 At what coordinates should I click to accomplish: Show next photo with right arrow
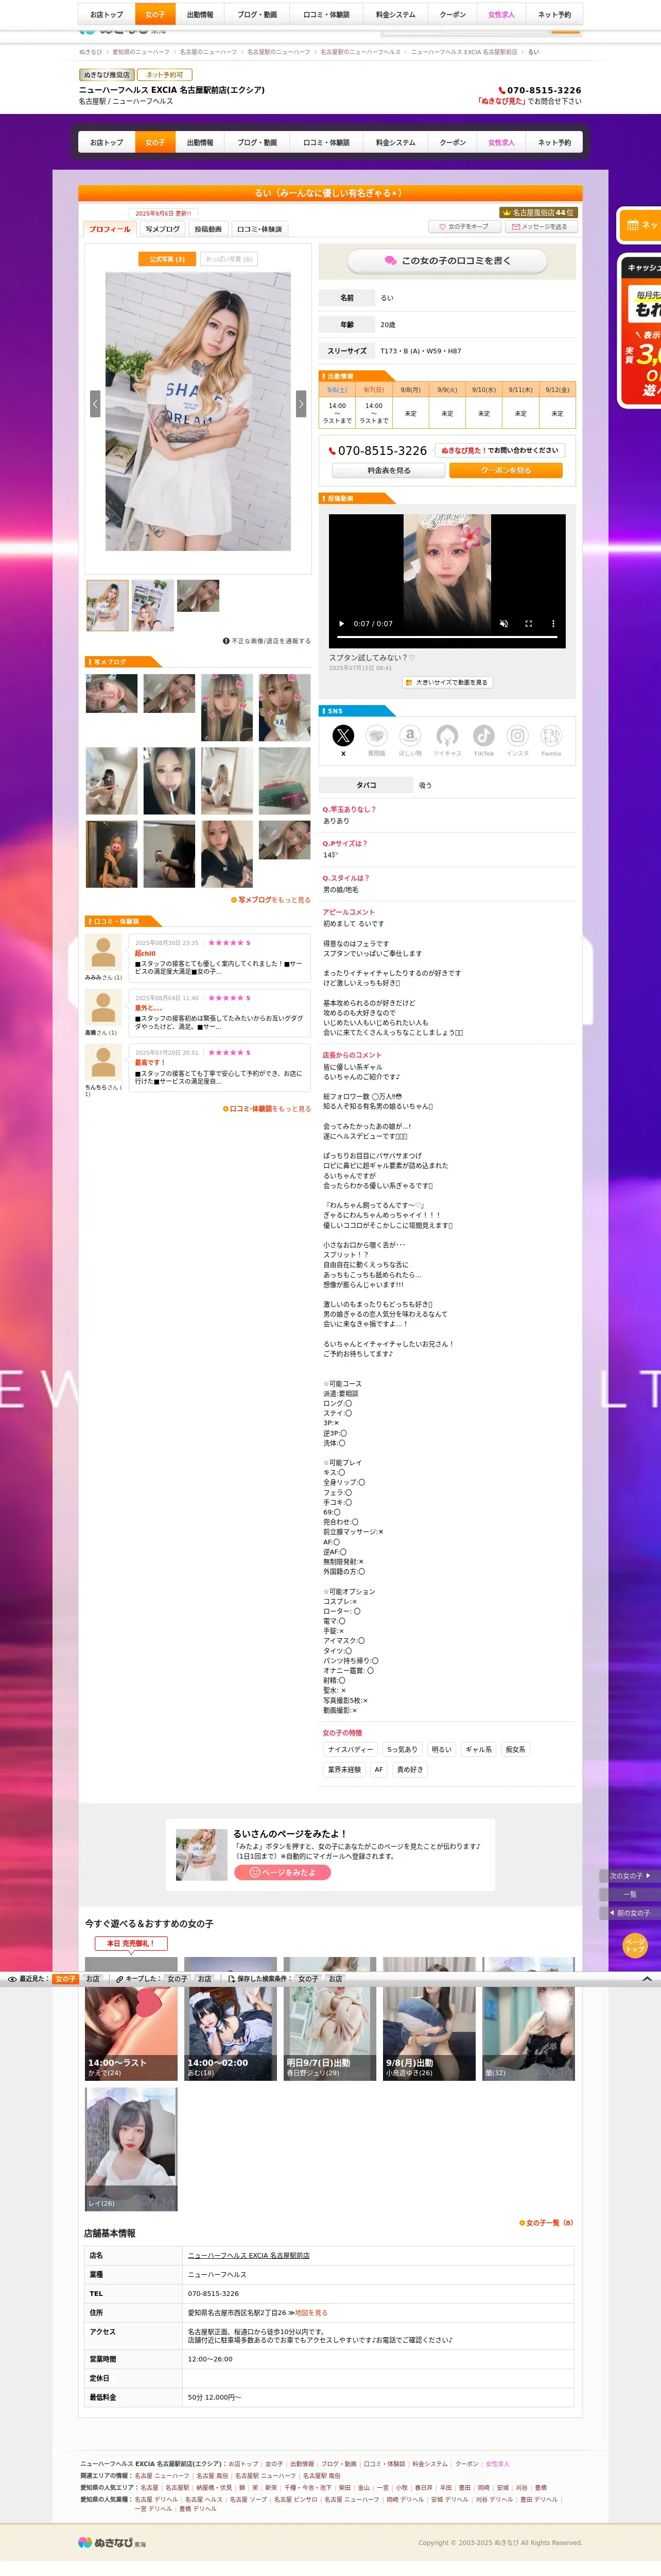301,403
